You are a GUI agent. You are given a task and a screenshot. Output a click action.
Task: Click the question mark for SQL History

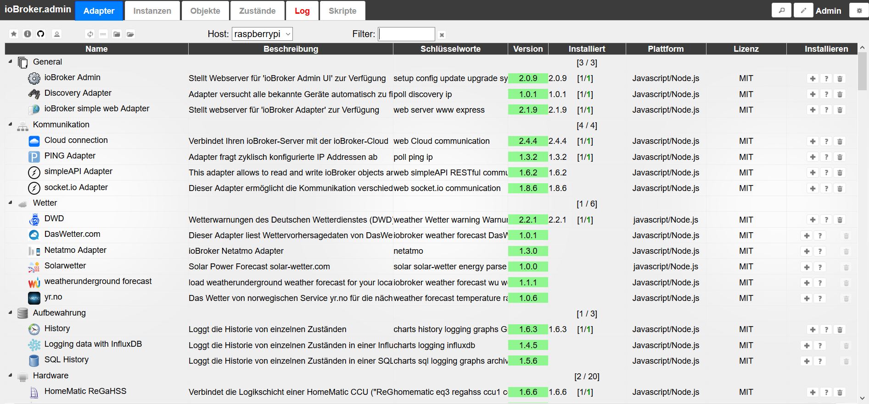tap(820, 361)
